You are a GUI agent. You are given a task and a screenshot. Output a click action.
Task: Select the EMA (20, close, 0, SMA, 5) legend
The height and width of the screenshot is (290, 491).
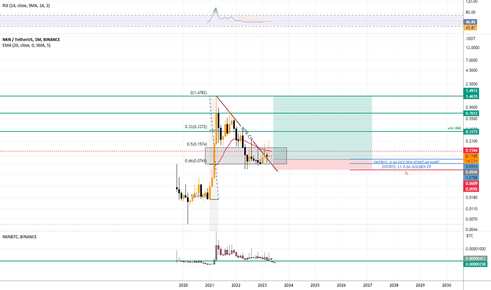(26, 45)
